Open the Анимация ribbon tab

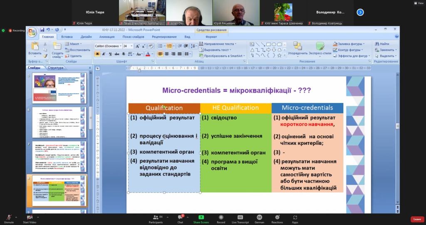pyautogui.click(x=107, y=37)
